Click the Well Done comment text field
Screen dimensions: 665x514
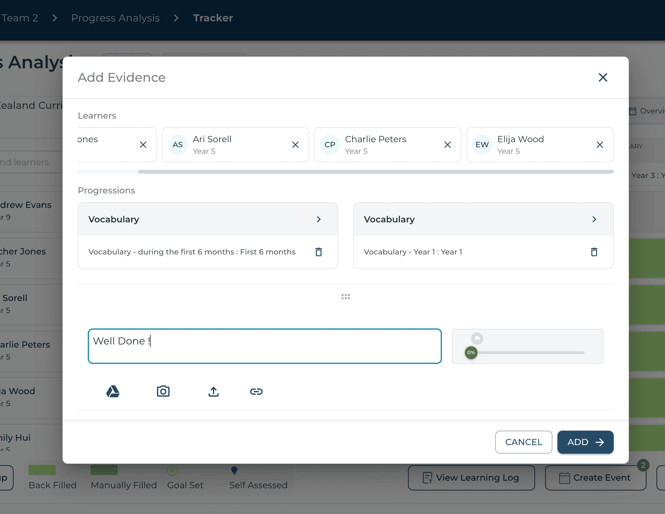[264, 346]
